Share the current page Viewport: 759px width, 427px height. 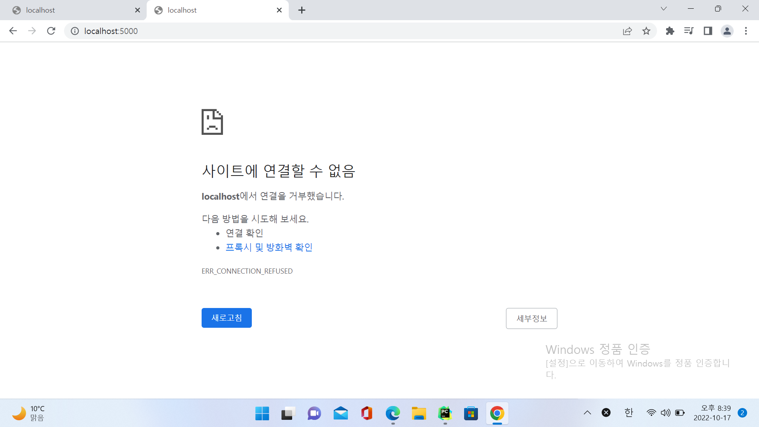[x=627, y=31]
